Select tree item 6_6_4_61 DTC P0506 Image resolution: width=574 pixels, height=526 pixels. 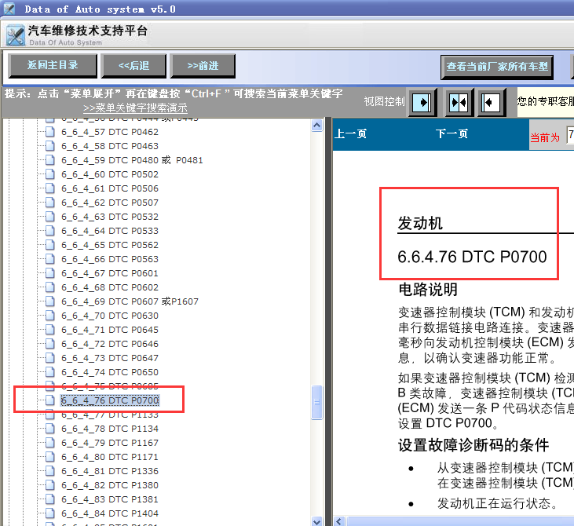[x=110, y=188]
